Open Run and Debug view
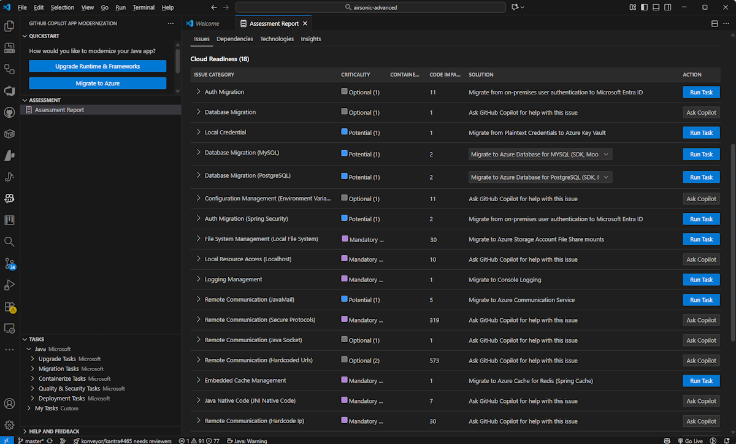This screenshot has width=736, height=444. point(9,285)
